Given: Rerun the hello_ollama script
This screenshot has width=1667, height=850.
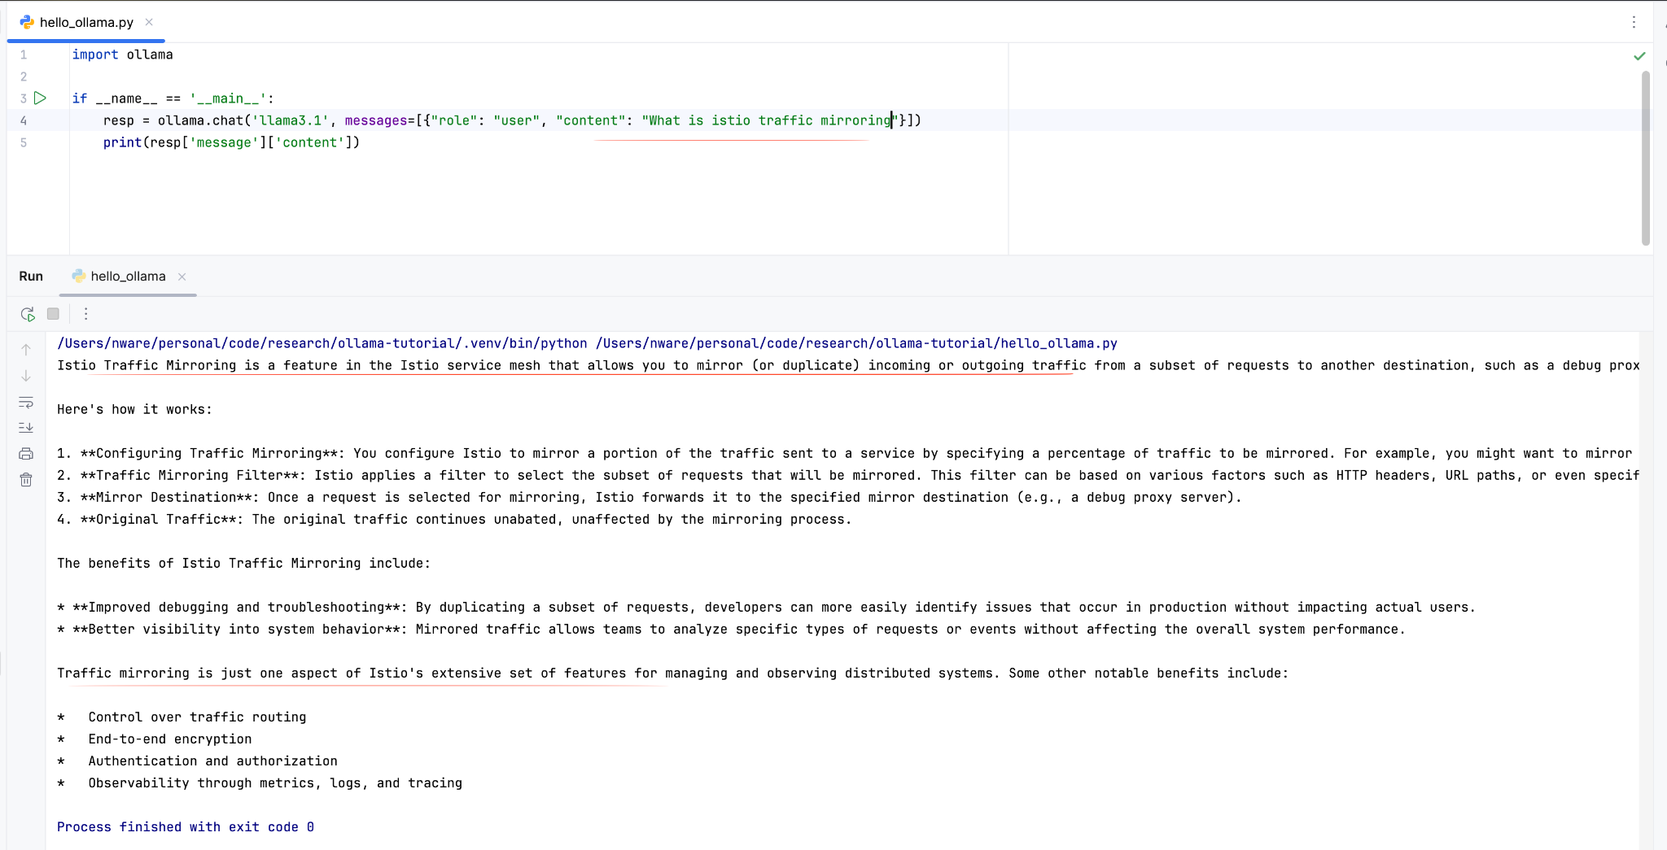Looking at the screenshot, I should pyautogui.click(x=28, y=314).
